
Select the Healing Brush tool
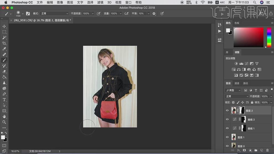[4, 54]
